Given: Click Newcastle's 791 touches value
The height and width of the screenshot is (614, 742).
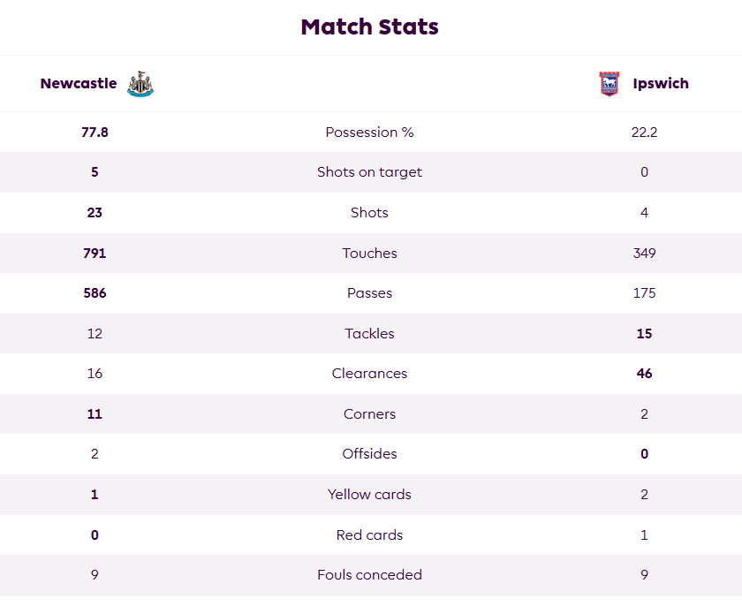Looking at the screenshot, I should tap(95, 254).
